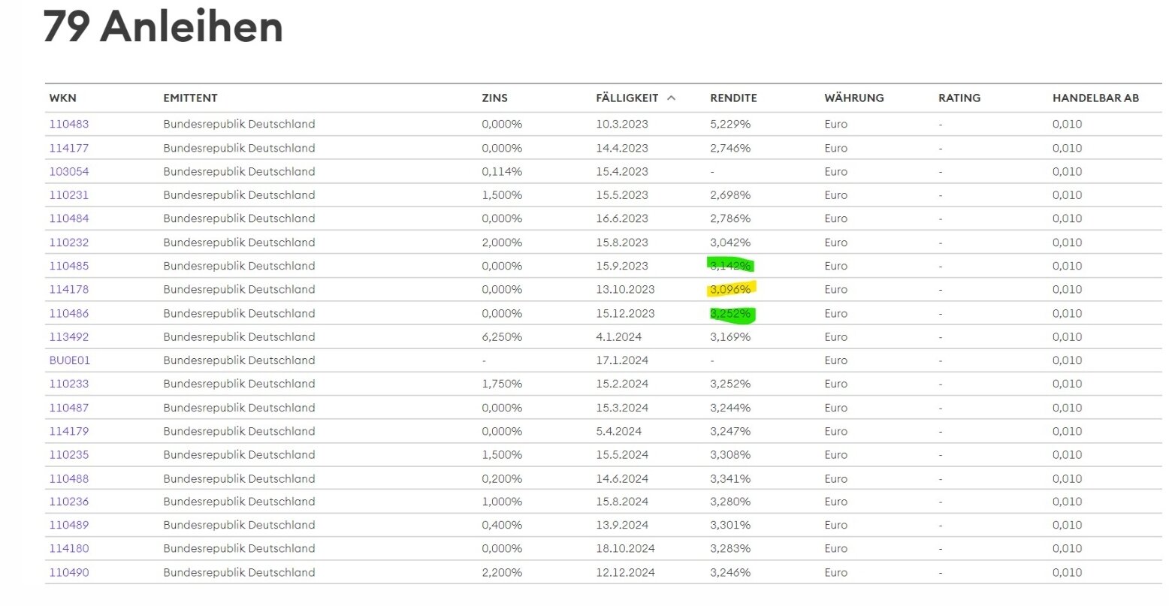Sort the table by the WKN column header
Screen dimensions: 1169x606
63,98
